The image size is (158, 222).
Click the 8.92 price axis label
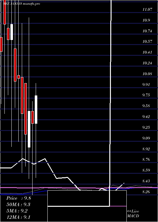(146, 149)
